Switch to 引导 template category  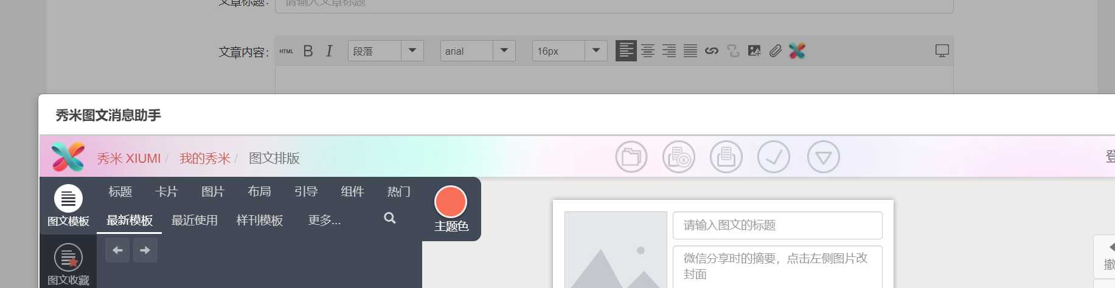click(306, 191)
